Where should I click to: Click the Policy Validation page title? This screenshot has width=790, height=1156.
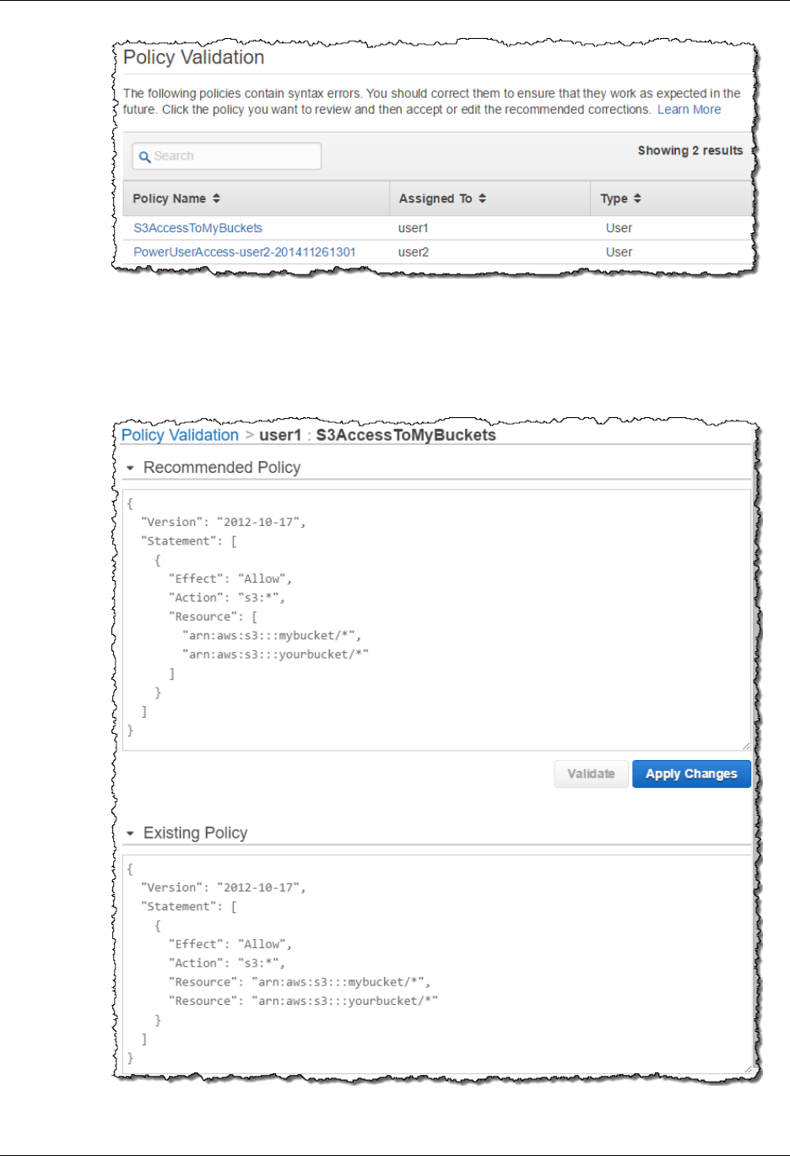pos(194,57)
